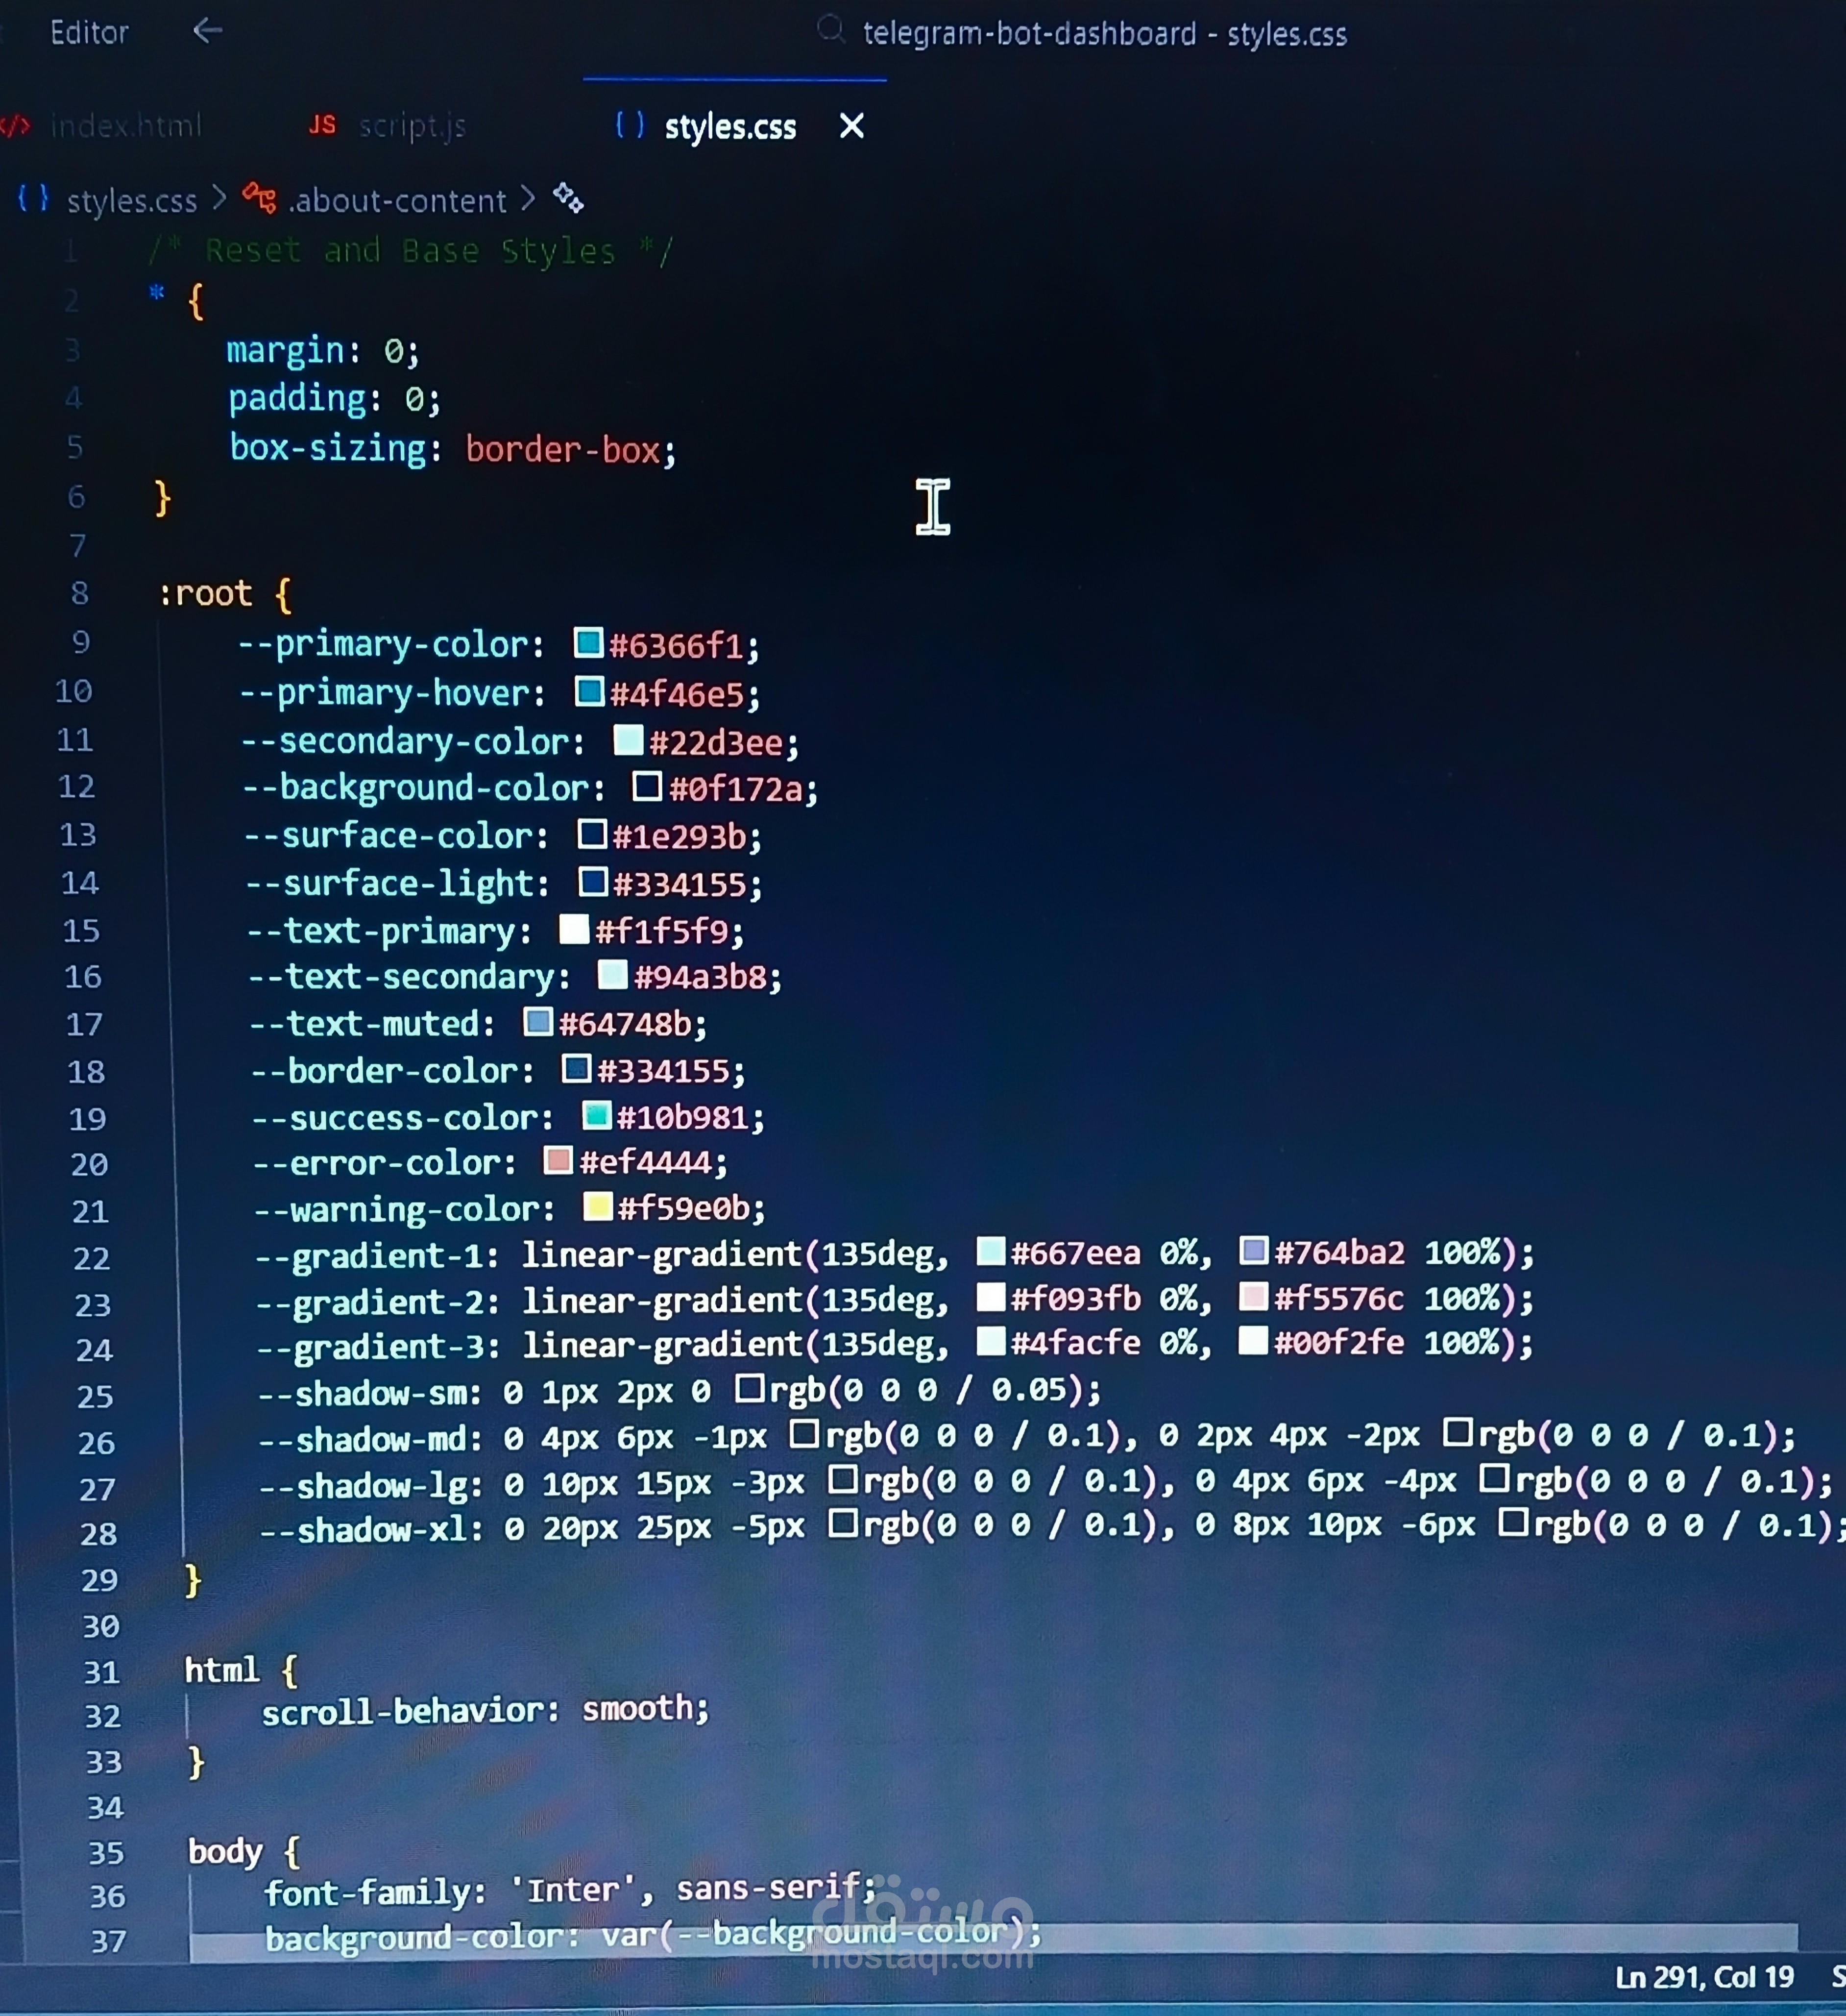The image size is (1846, 2016).
Task: Click the HTML icon on index.html tab
Action: (16, 125)
